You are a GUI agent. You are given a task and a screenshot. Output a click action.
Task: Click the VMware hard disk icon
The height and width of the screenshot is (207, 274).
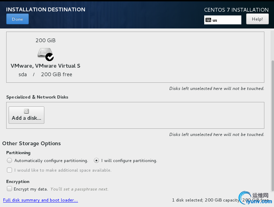pyautogui.click(x=43, y=53)
